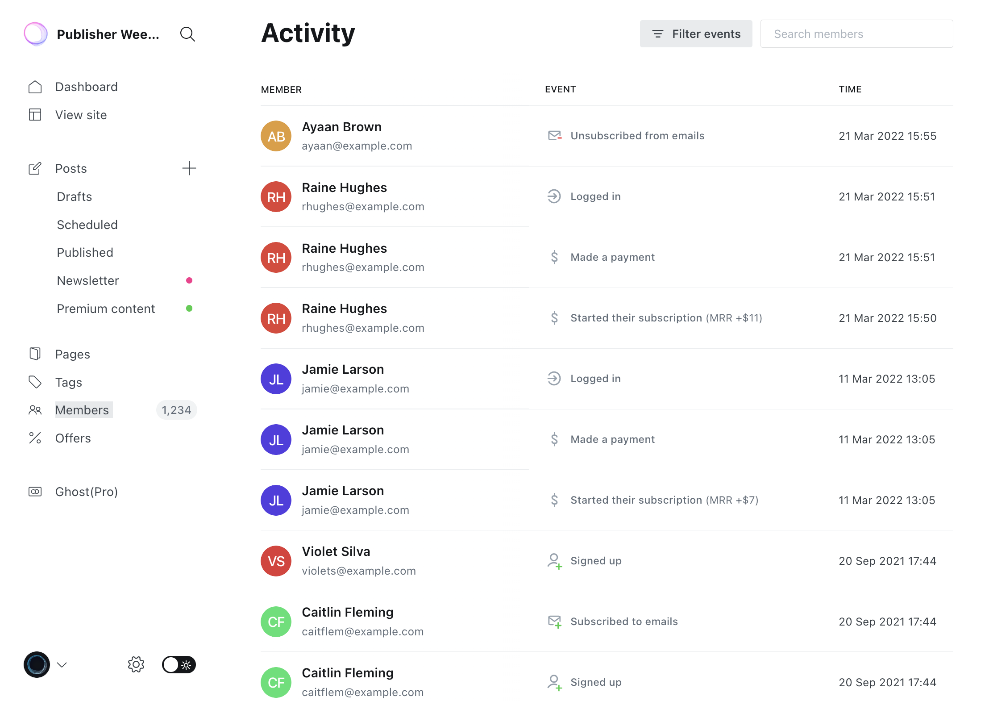Click the violets@example.com email text
Screen dimensions: 989x701
pos(359,571)
